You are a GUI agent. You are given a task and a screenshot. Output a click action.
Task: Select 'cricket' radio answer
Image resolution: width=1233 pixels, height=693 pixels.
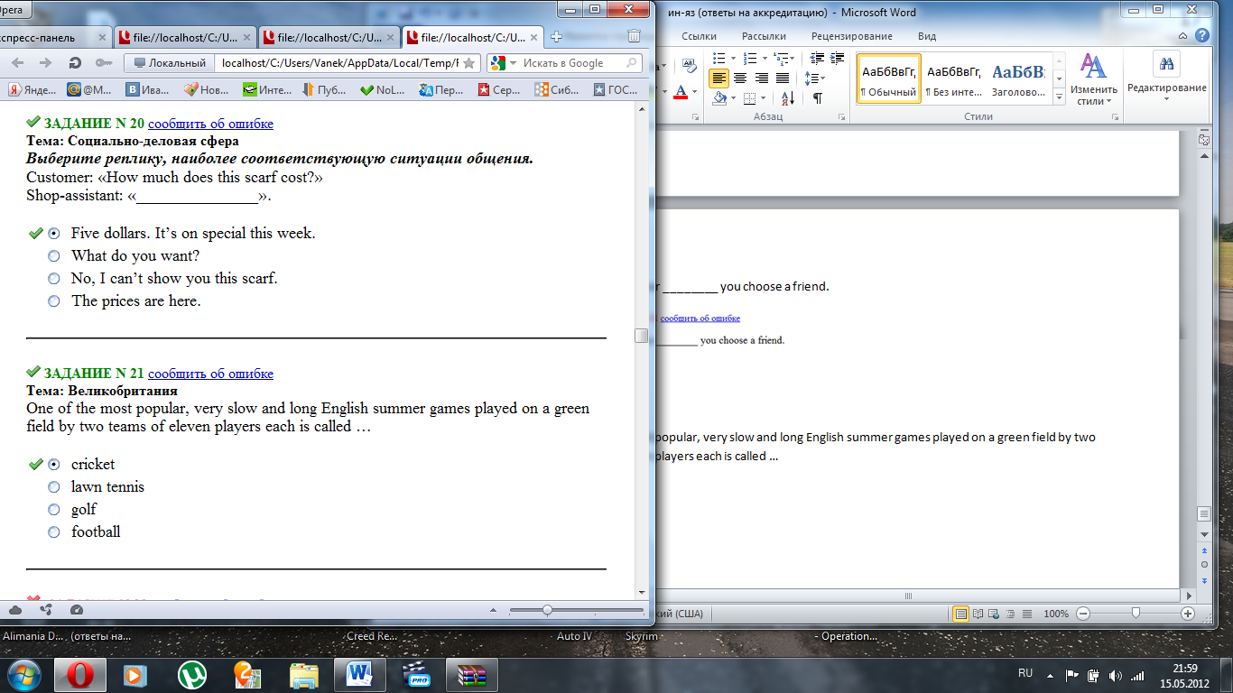(x=54, y=465)
